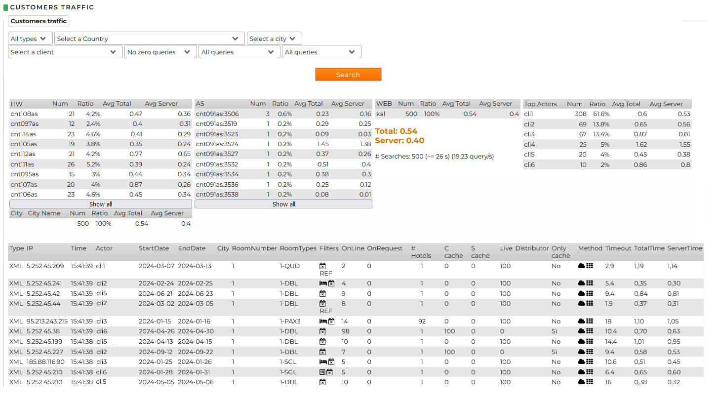The height and width of the screenshot is (400, 719).
Task: Click IP address 95.213.243.215
Action: tap(47, 321)
